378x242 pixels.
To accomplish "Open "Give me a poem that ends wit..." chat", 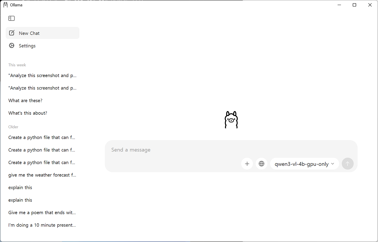I will tap(42, 213).
